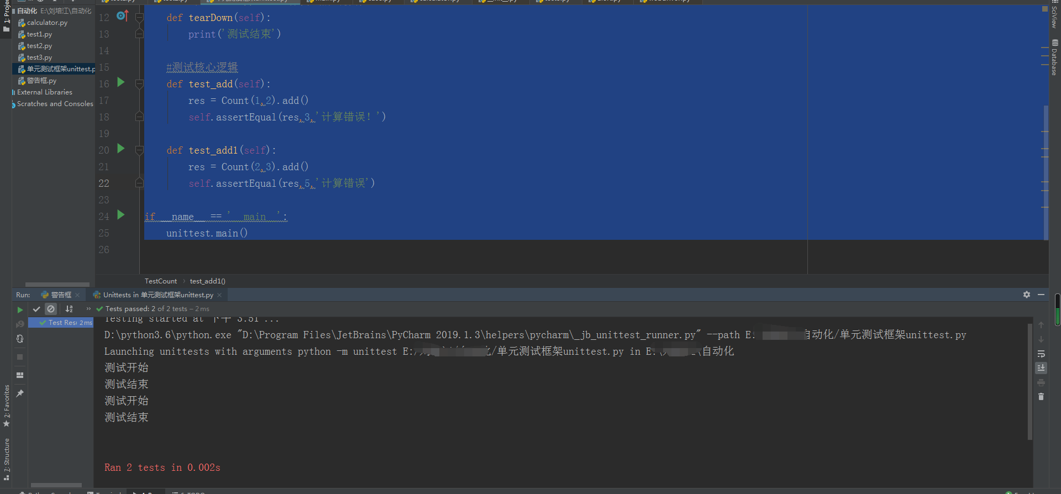Click fold end marker at line 13
The height and width of the screenshot is (494, 1061).
coord(139,34)
